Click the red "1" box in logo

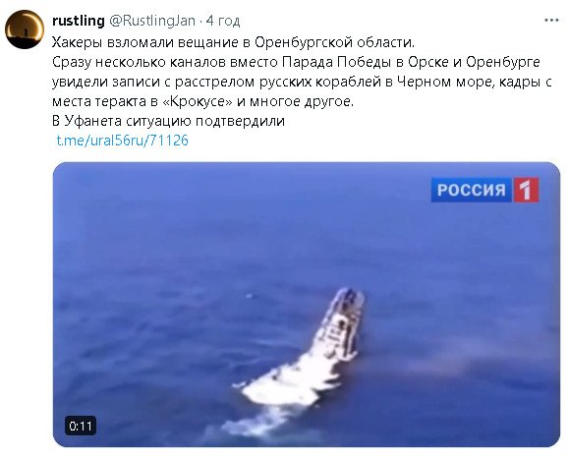point(526,190)
